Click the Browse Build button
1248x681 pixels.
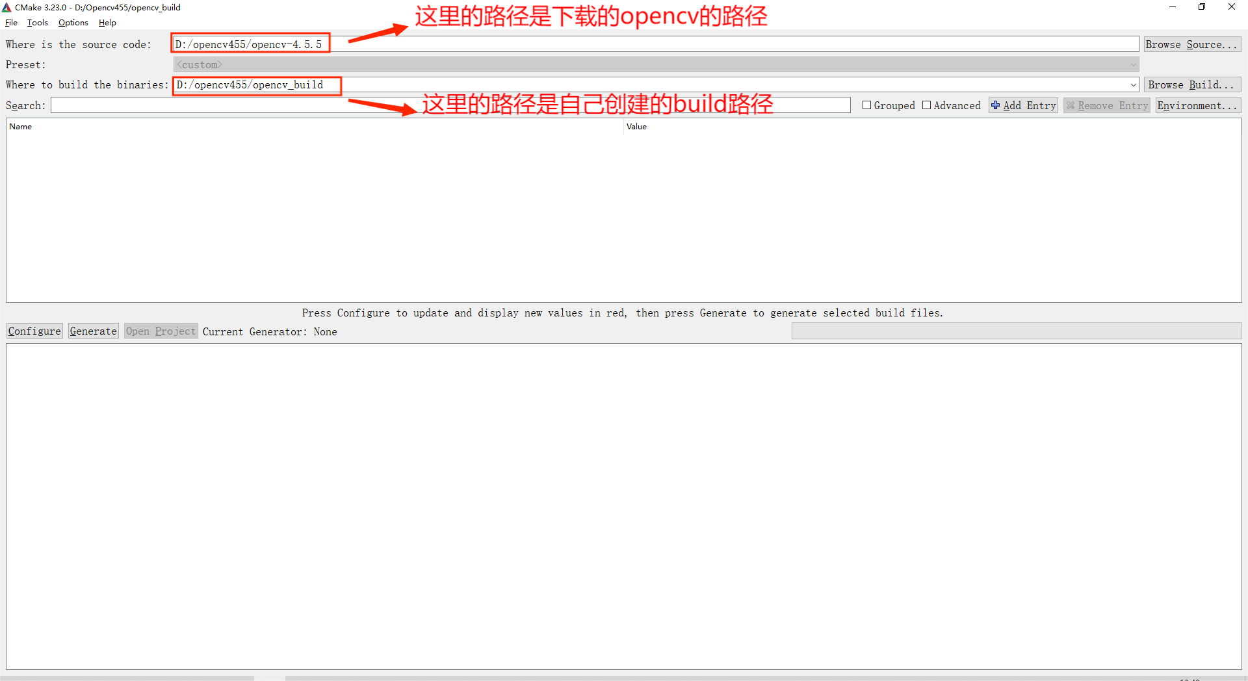pyautogui.click(x=1192, y=84)
